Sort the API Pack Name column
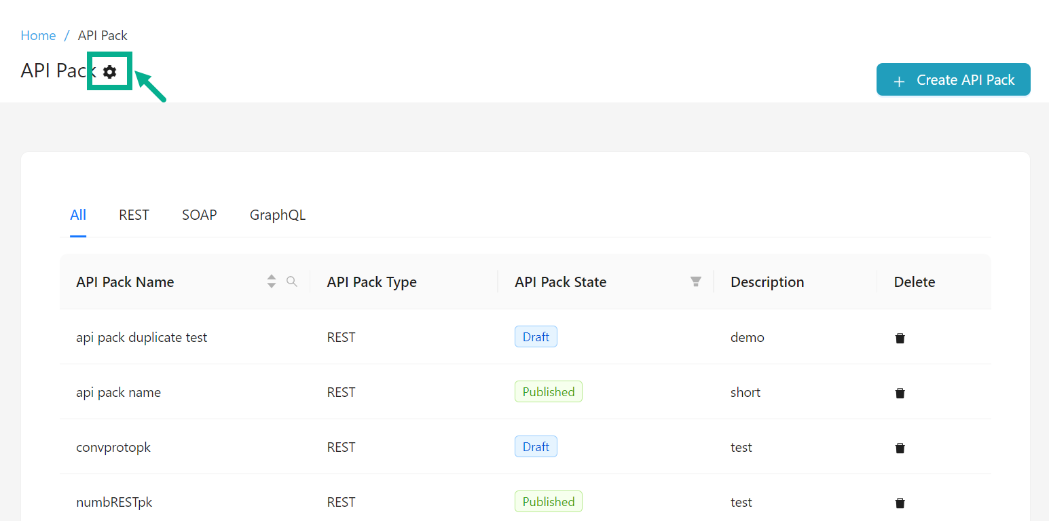The width and height of the screenshot is (1049, 521). pos(272,282)
